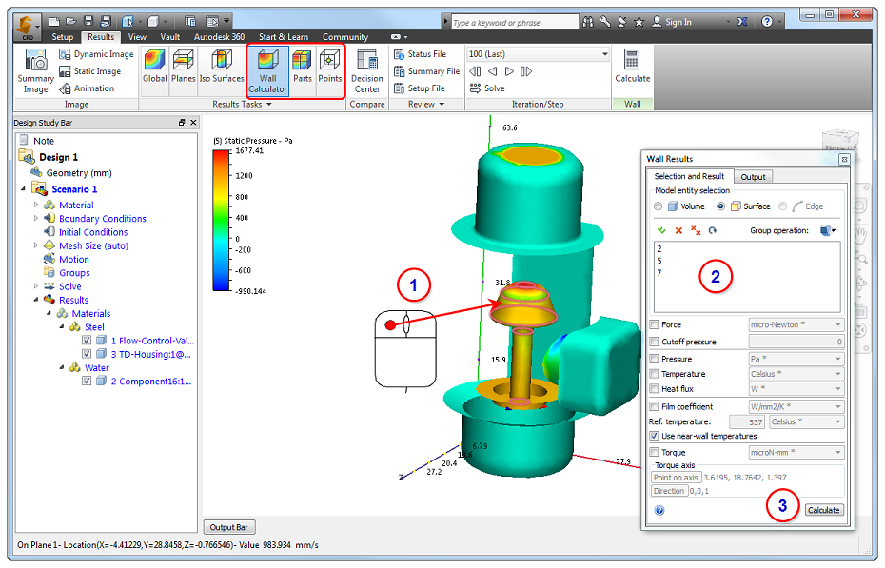This screenshot has height=568, width=885.
Task: Click the Calculate icon in Wall panel
Action: click(x=632, y=67)
